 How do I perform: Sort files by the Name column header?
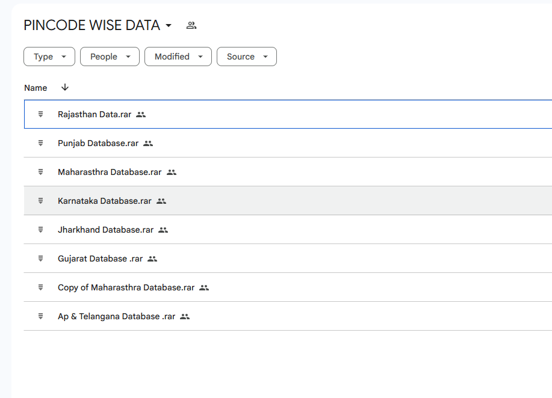pos(36,88)
